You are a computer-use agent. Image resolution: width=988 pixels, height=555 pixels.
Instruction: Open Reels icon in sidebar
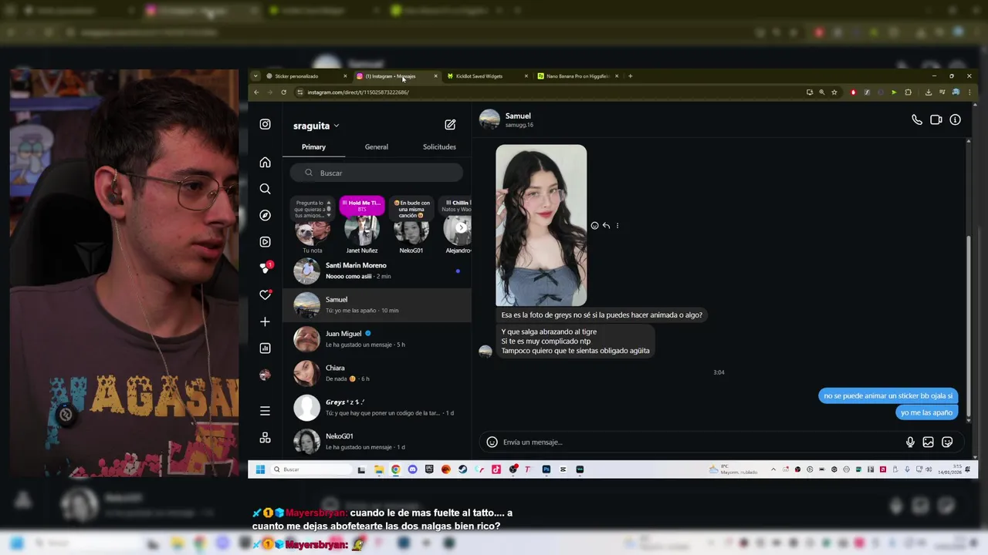click(265, 242)
